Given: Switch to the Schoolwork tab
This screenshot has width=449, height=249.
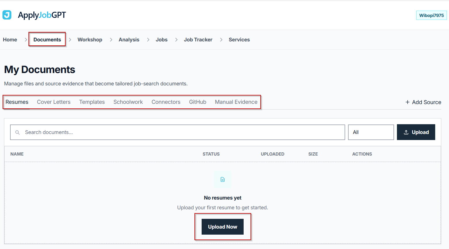Looking at the screenshot, I should point(128,102).
